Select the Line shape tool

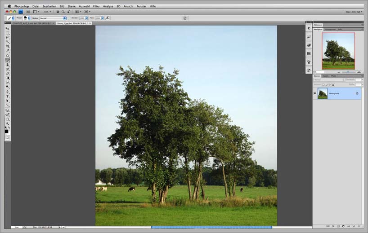coord(8,106)
